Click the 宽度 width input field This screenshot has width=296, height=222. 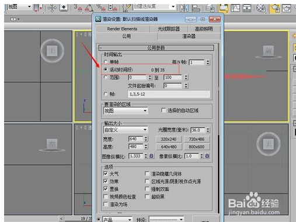coord(135,139)
